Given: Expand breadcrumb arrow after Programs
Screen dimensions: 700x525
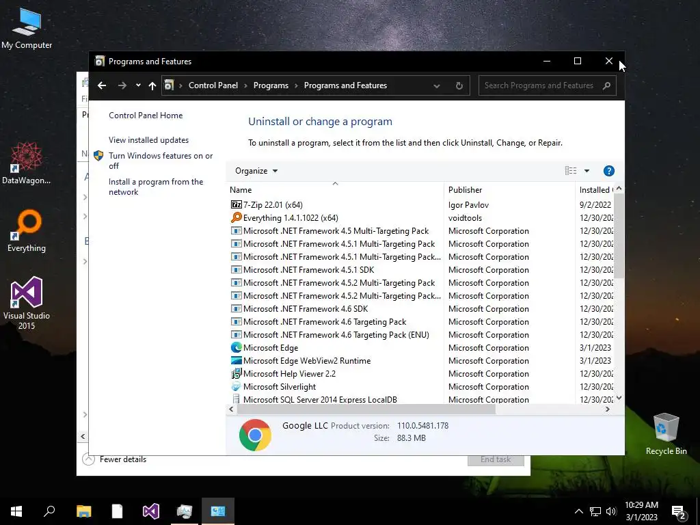Looking at the screenshot, I should pyautogui.click(x=296, y=85).
